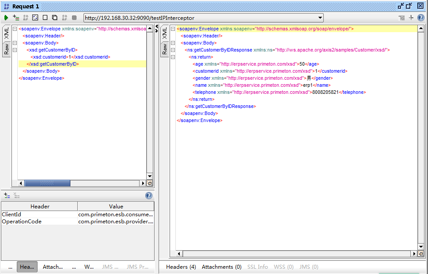The height and width of the screenshot is (274, 428).
Task: Switch to the response Headers (4) tab
Action: [181, 267]
